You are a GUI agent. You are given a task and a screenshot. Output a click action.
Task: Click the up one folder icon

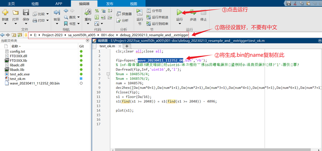(14, 35)
